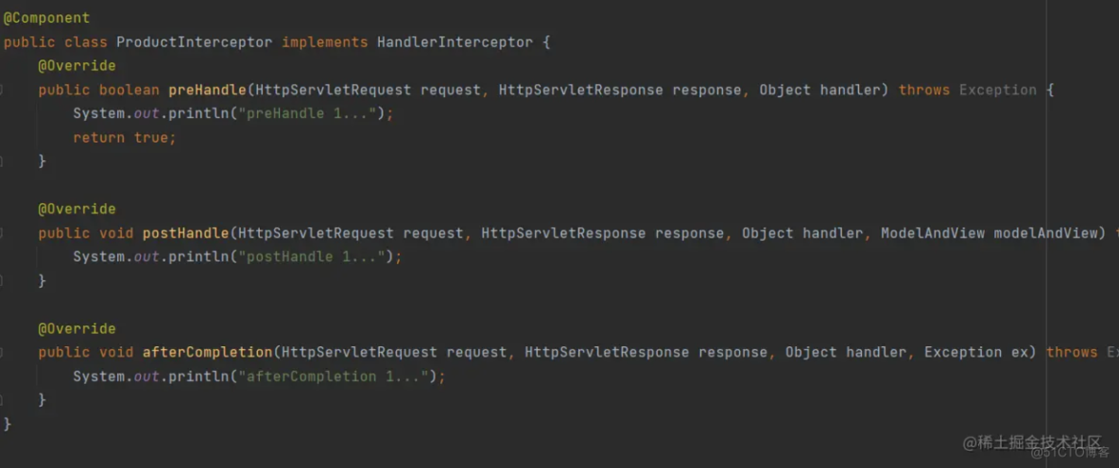1119x468 pixels.
Task: Click the afterCompletion method name
Action: (x=207, y=352)
